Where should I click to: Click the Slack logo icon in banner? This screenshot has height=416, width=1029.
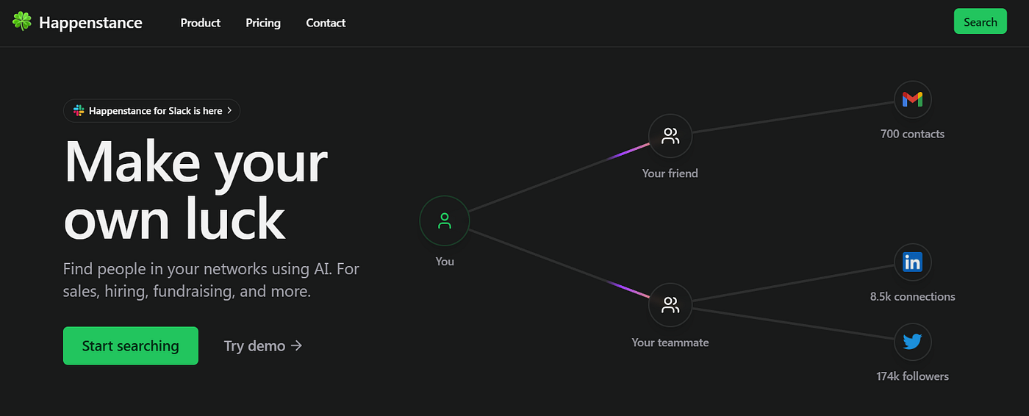79,111
